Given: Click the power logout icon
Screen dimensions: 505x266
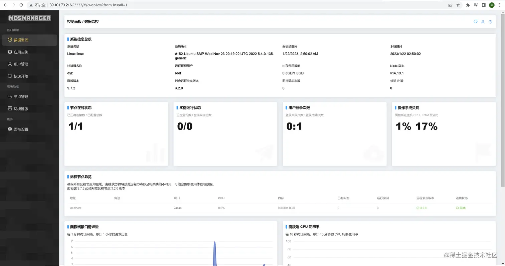Looking at the screenshot, I should (x=490, y=22).
